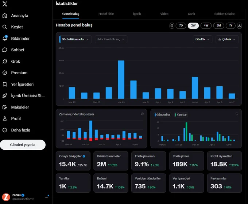Open Beğeni 14.7K stat card
This screenshot has height=204, width=248.
click(111, 183)
